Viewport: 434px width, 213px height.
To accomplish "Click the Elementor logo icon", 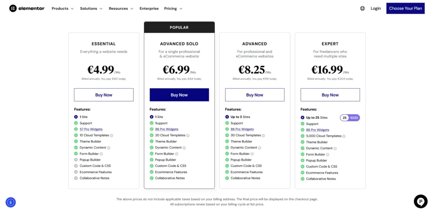I will pyautogui.click(x=13, y=8).
